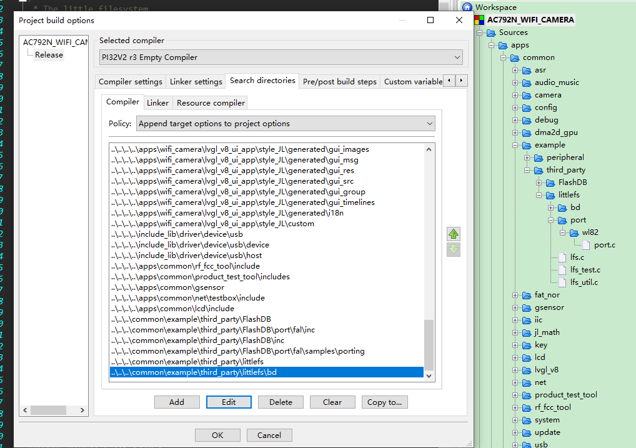The image size is (636, 448).
Task: Click the Workspace globe icon
Action: point(467,7)
